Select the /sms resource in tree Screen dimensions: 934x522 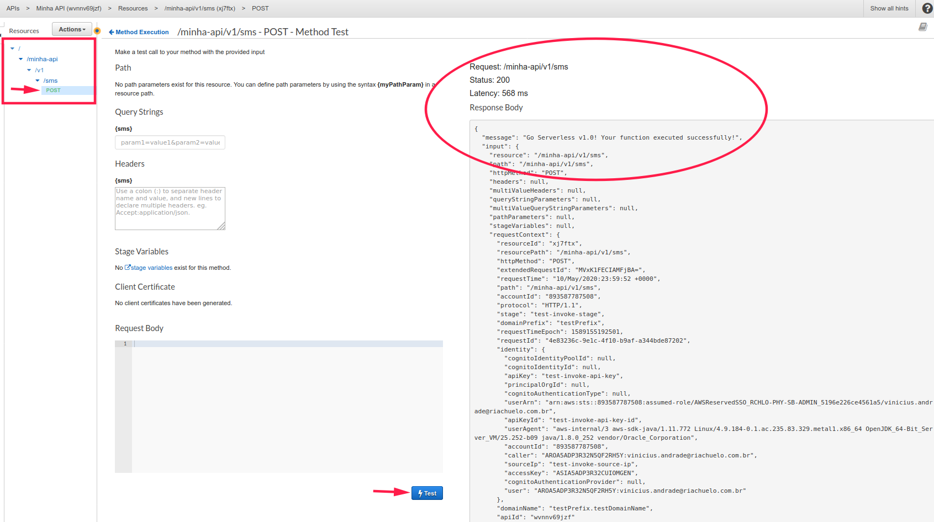point(51,81)
